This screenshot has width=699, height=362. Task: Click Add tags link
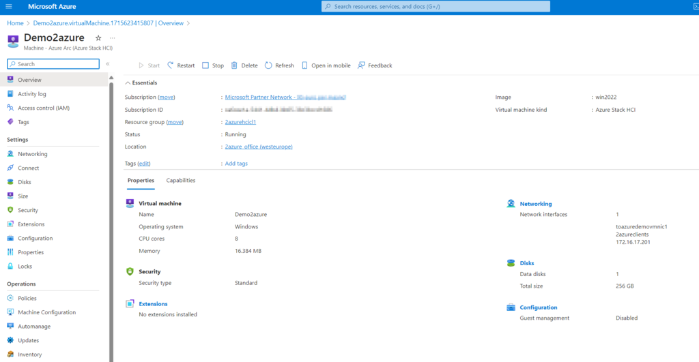pos(236,164)
